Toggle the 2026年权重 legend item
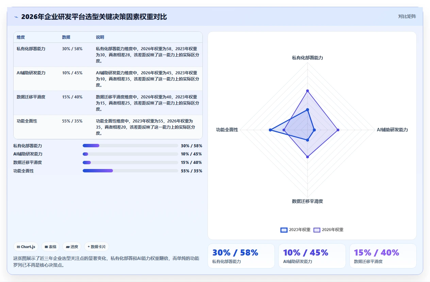 (328, 230)
